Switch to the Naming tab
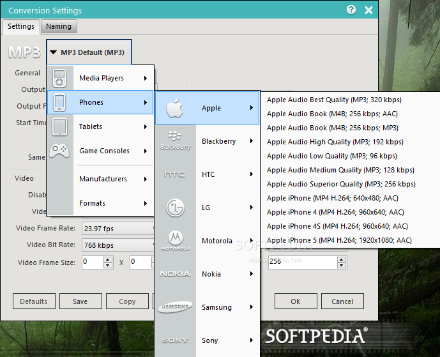The image size is (440, 357). click(x=59, y=26)
